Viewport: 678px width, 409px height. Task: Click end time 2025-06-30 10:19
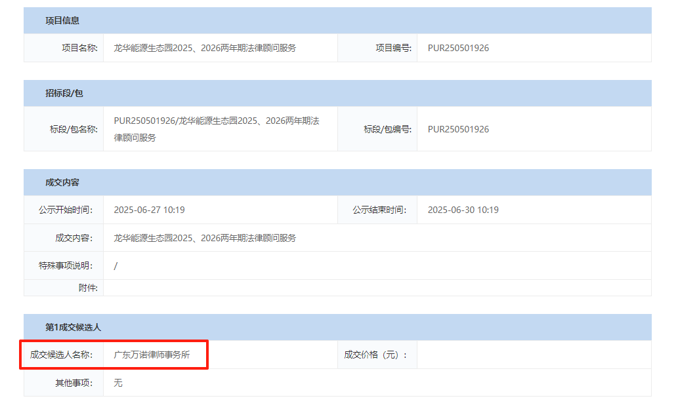[463, 210]
